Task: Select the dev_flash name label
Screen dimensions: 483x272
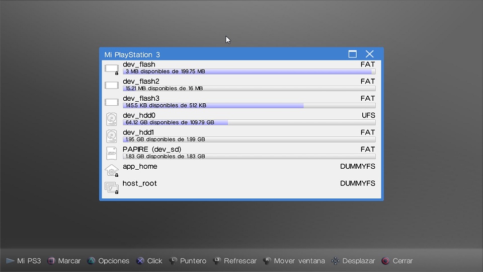Action: coord(139,64)
